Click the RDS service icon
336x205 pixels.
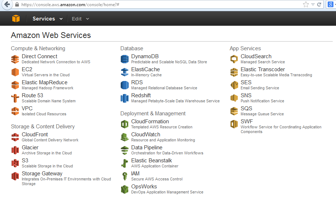[124, 85]
